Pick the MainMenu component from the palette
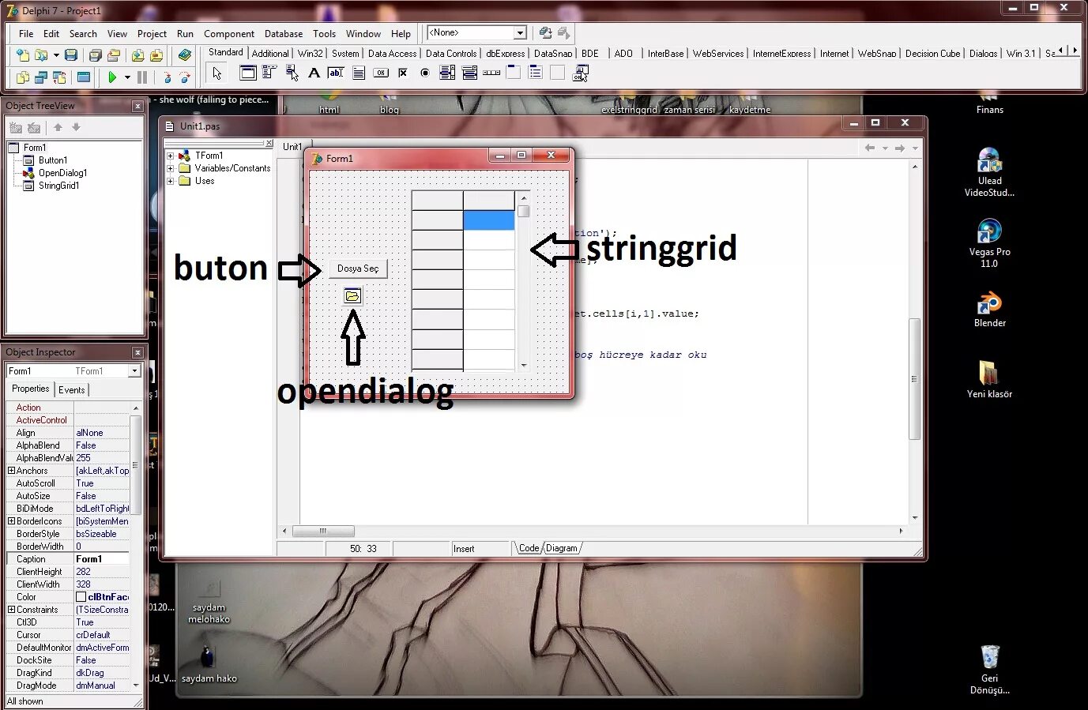This screenshot has height=710, width=1088. click(x=269, y=73)
